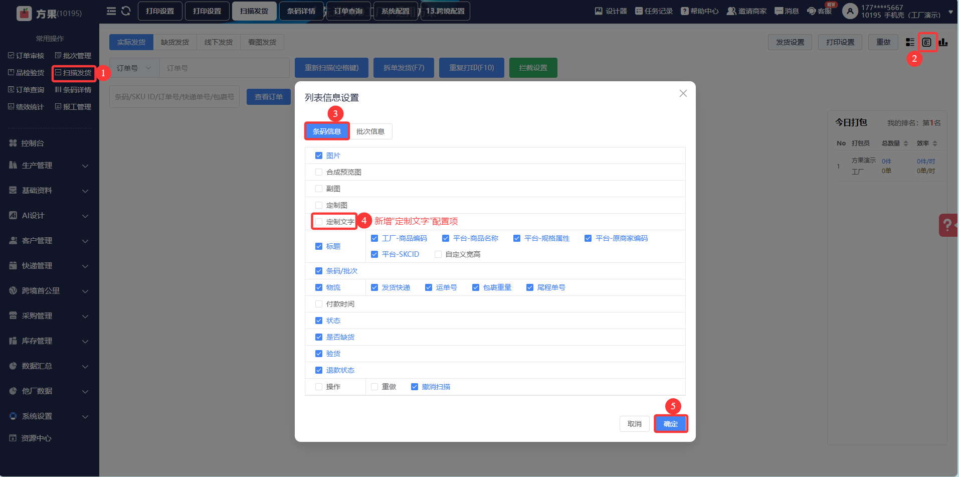The height and width of the screenshot is (477, 959).
Task: Click the refresh icon in the top bar
Action: click(x=126, y=11)
